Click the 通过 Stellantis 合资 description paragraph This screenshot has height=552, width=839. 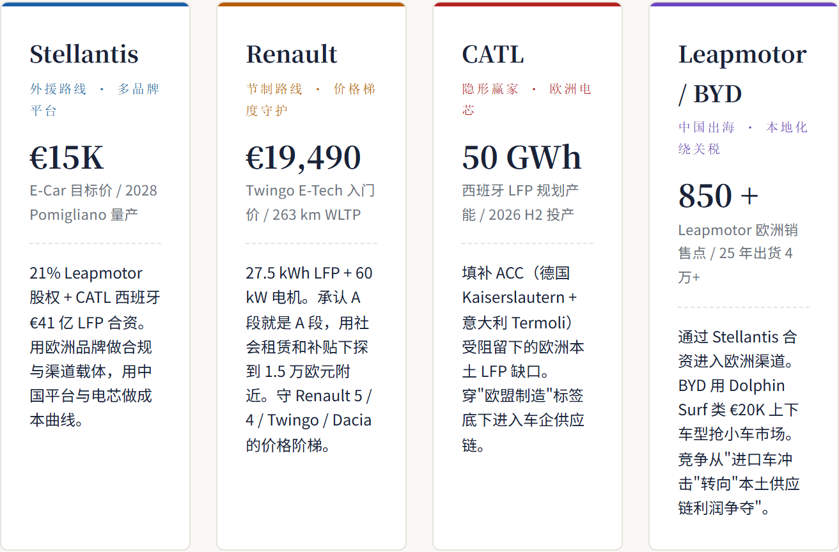pos(739,422)
